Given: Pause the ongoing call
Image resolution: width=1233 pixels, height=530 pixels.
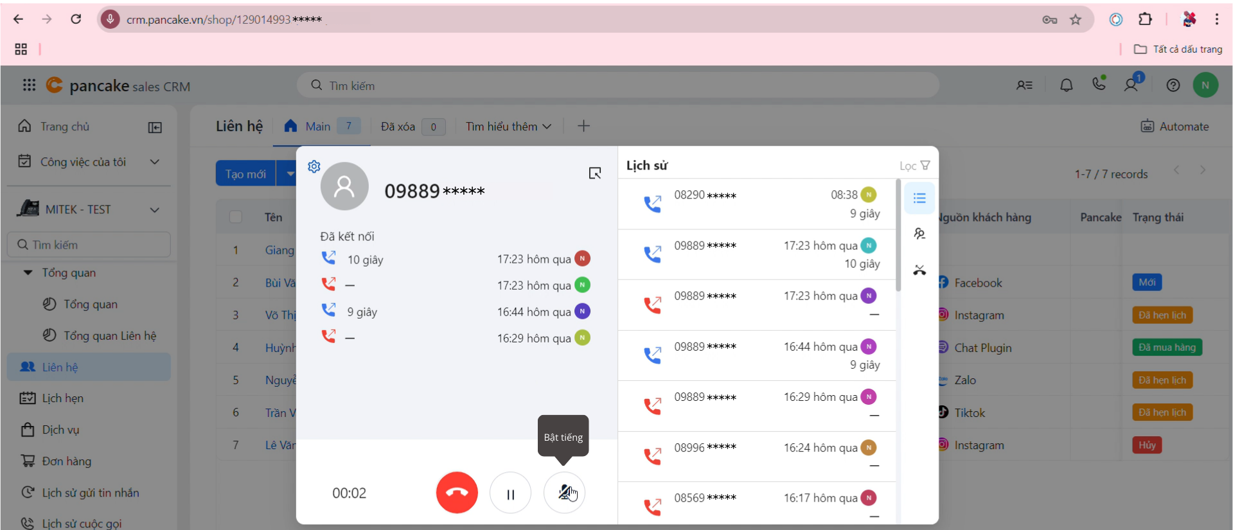Looking at the screenshot, I should click(x=510, y=493).
